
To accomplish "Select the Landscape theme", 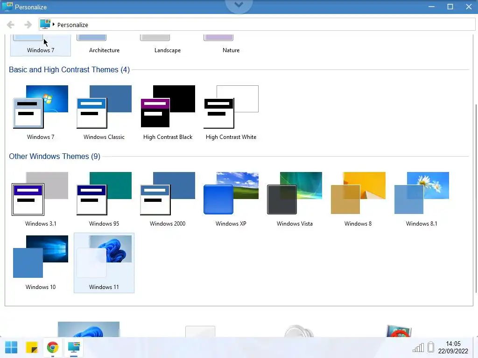I will 168,45.
